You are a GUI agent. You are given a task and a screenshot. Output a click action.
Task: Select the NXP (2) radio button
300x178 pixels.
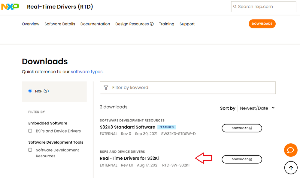point(30,91)
